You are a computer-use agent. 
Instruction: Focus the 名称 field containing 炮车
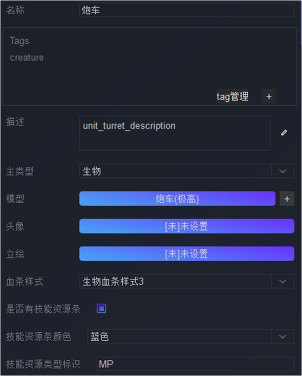(x=187, y=10)
